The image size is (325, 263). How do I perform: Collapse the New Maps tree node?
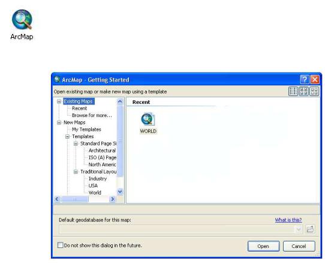point(59,122)
